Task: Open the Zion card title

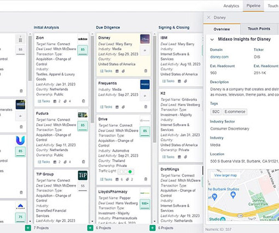Action: coord(40,38)
